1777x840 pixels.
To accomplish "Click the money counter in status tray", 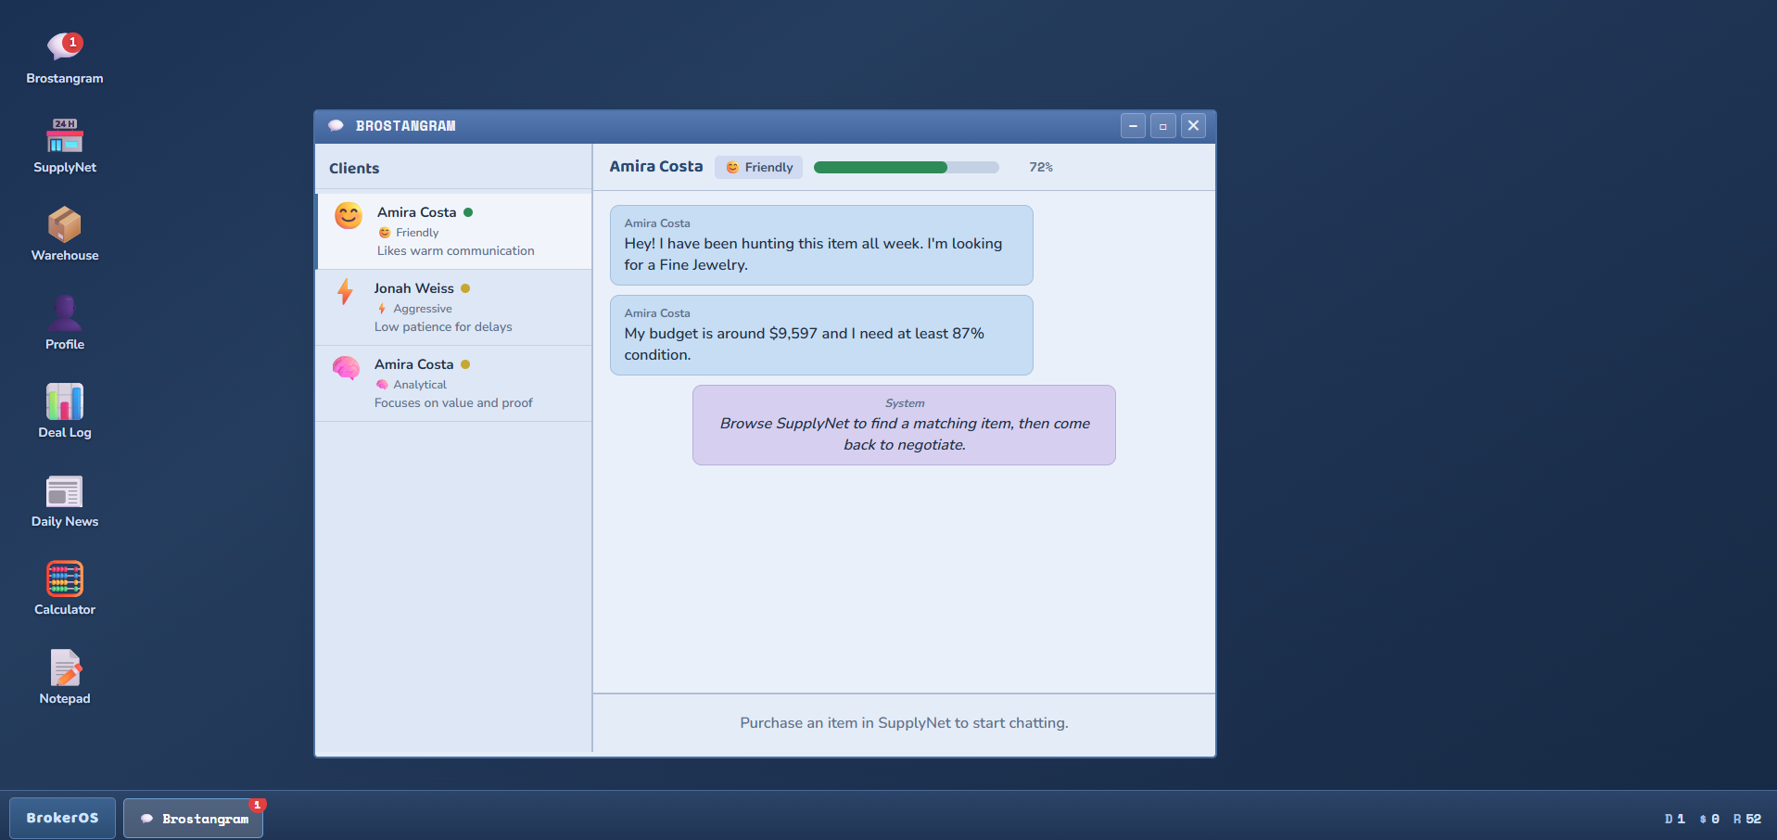I will coord(1709,819).
